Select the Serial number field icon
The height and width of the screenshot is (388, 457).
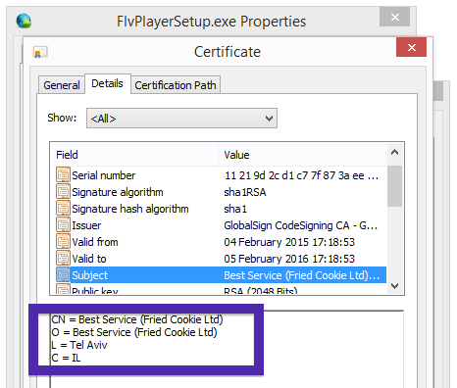click(63, 174)
